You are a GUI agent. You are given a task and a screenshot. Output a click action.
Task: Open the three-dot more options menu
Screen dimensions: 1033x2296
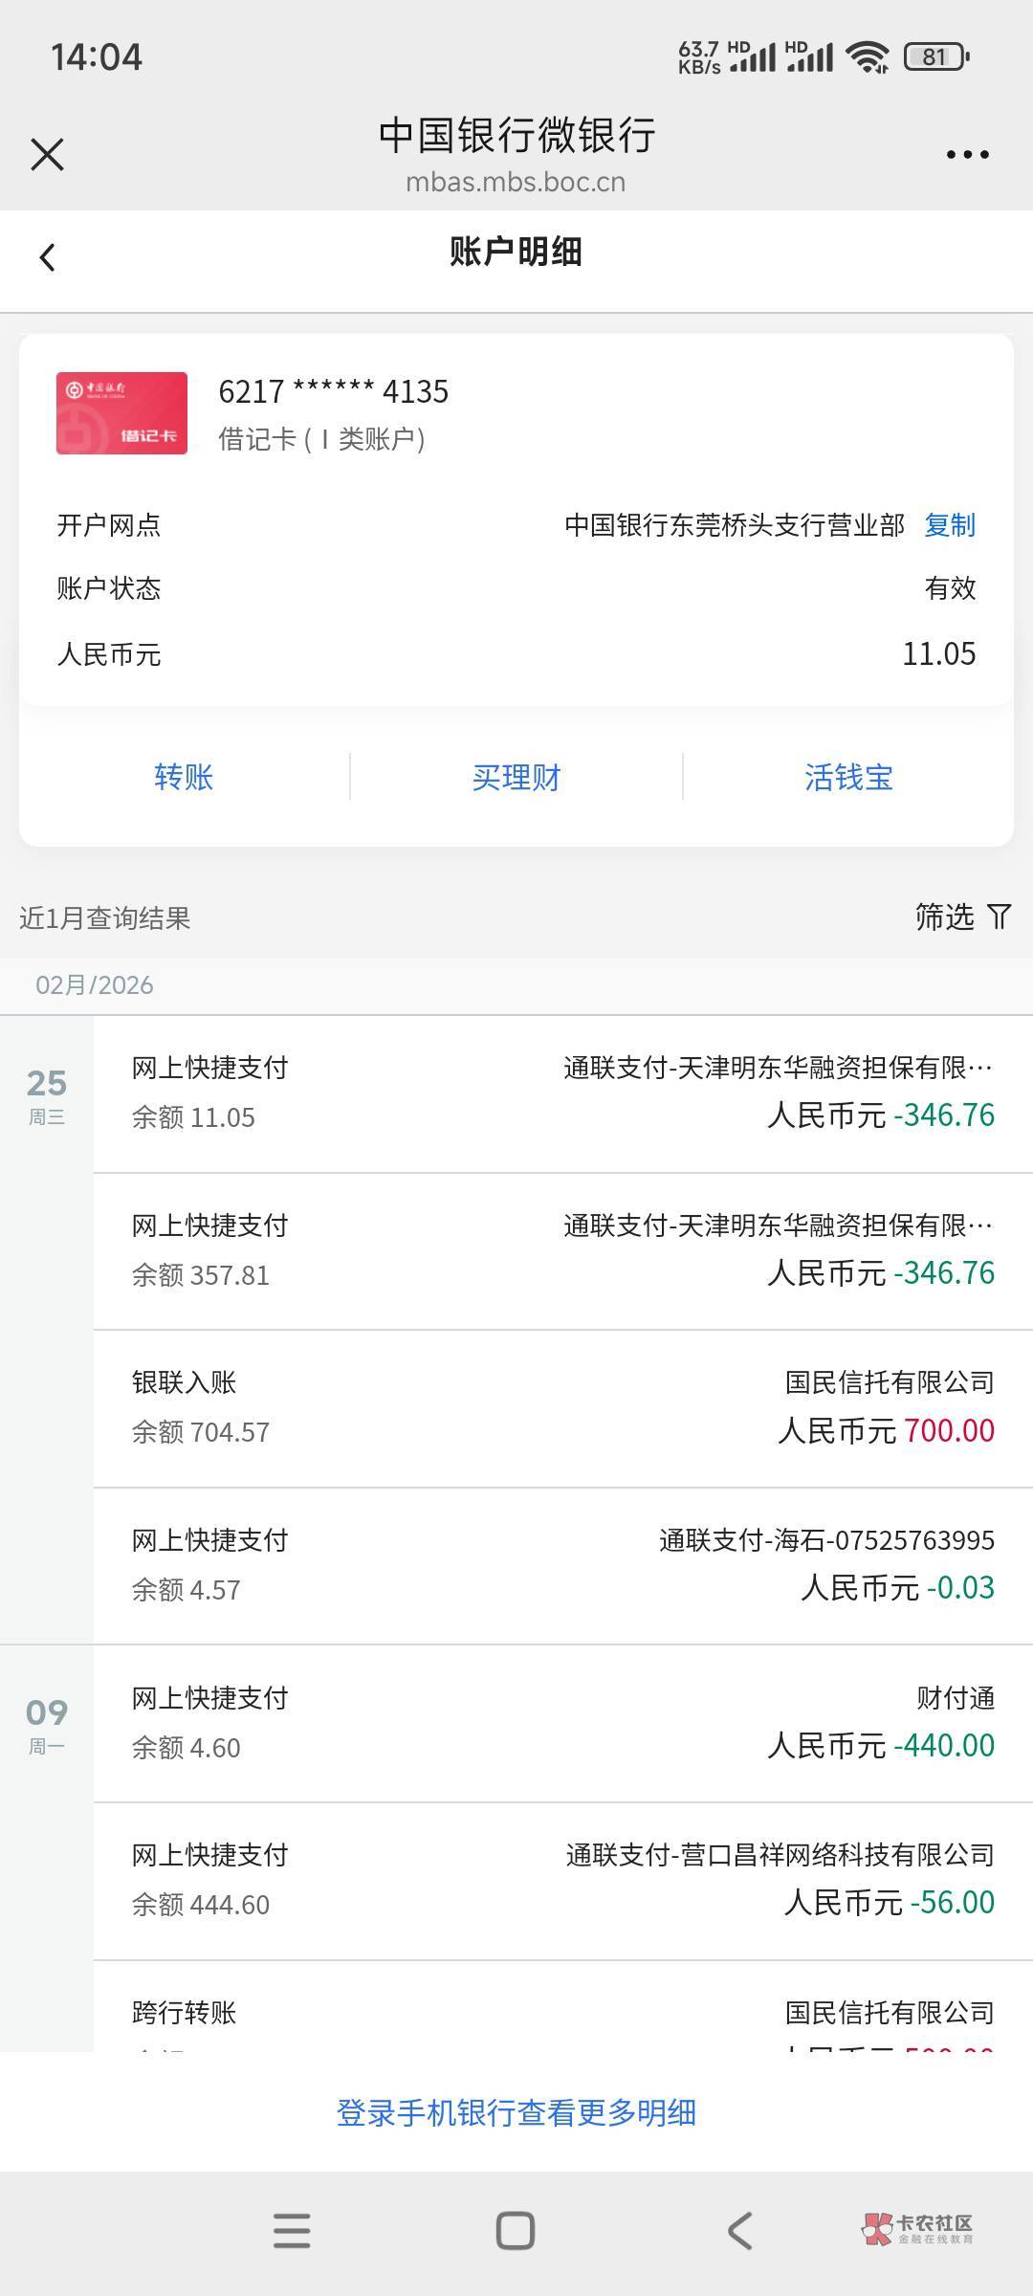[967, 154]
